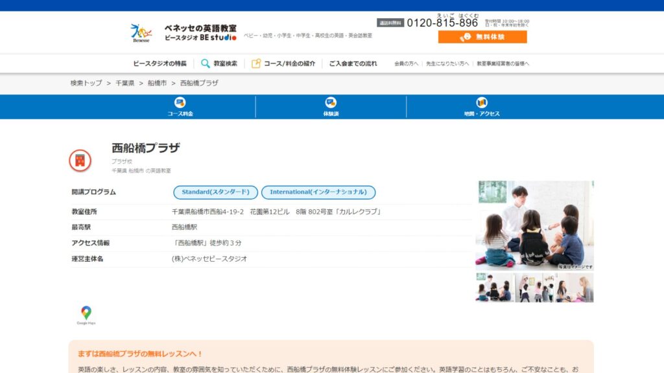
Task: Click the 西船橋プラザ heading
Action: click(x=146, y=148)
